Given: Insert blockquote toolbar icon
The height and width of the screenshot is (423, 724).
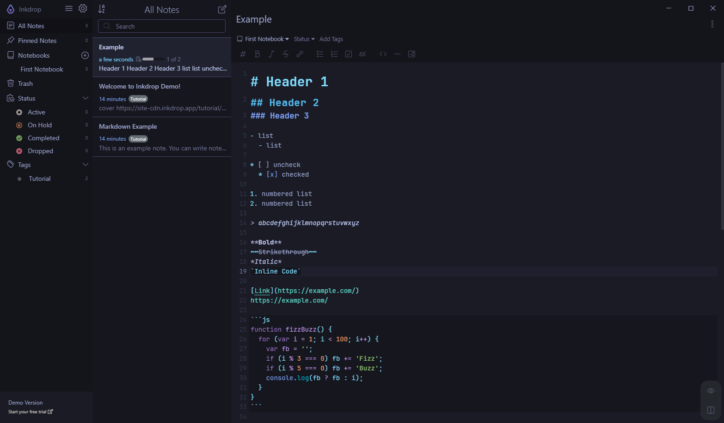Looking at the screenshot, I should pos(362,54).
